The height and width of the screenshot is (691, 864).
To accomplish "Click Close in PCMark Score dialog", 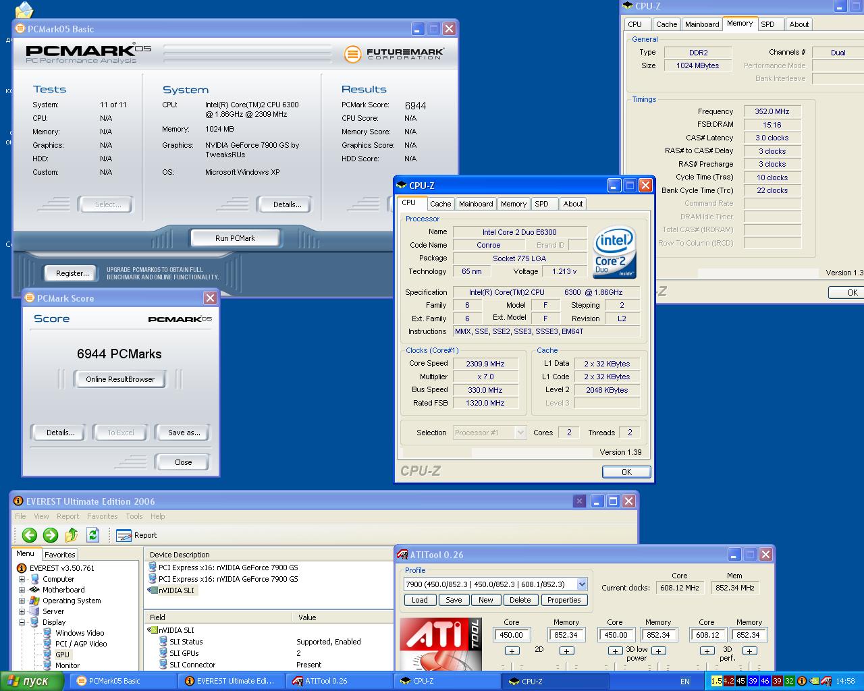I will click(x=183, y=462).
